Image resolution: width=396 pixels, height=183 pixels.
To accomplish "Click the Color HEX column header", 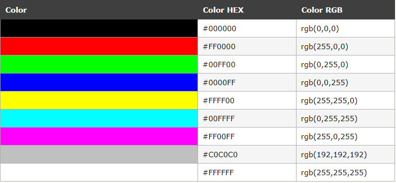I will point(223,10).
